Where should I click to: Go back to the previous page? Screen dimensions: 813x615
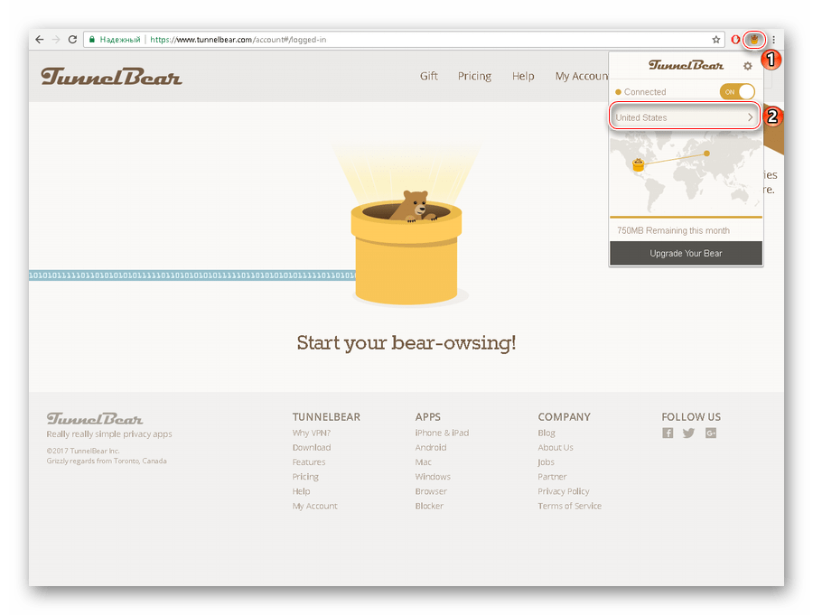[40, 40]
